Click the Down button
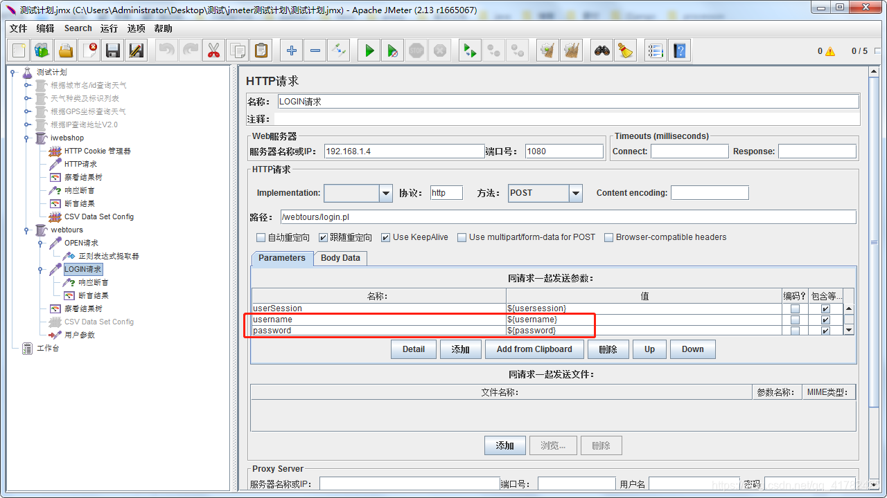Viewport: 887px width, 498px height. coord(692,349)
